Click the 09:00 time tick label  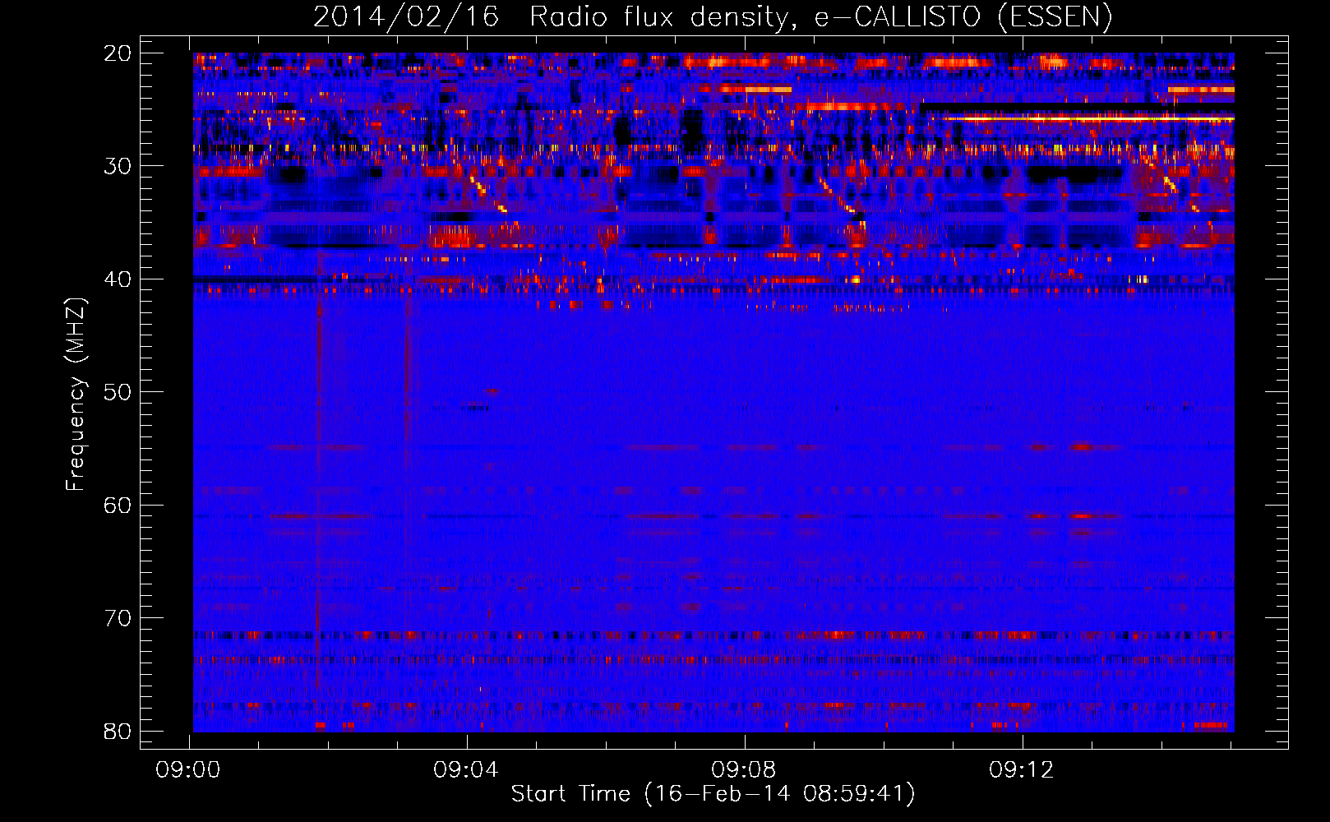click(188, 770)
